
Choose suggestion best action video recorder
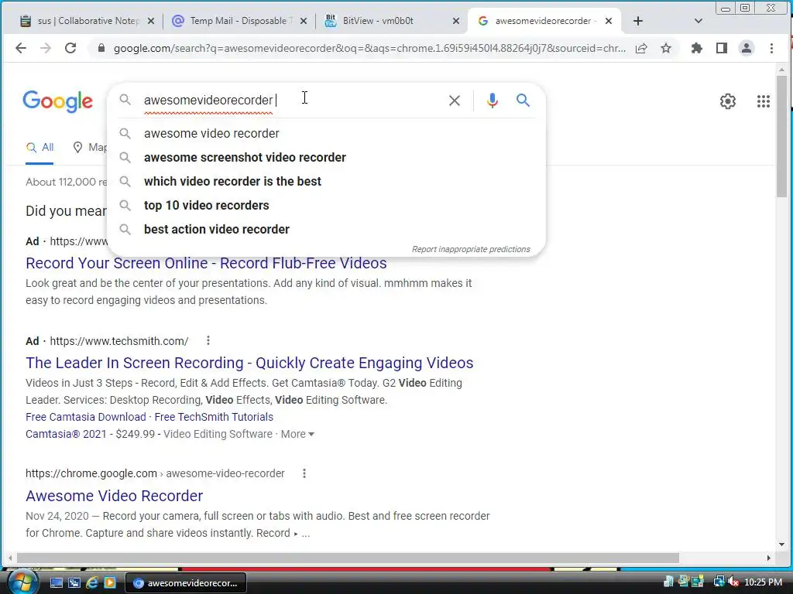(327, 229)
